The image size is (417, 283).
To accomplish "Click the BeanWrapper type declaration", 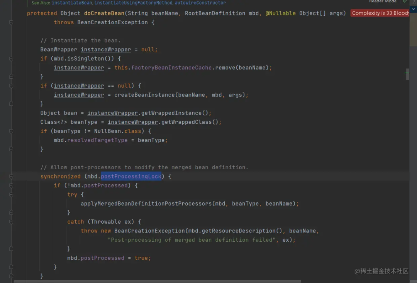I will click(x=59, y=50).
